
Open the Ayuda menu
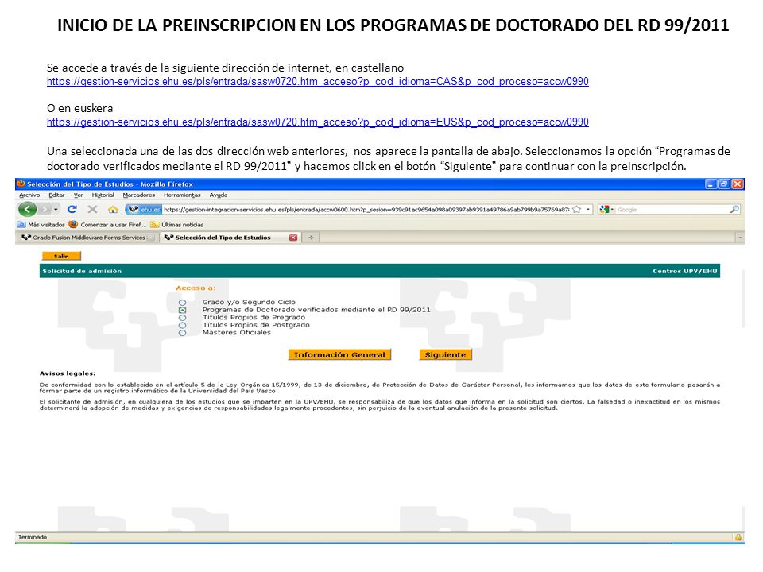[x=219, y=195]
